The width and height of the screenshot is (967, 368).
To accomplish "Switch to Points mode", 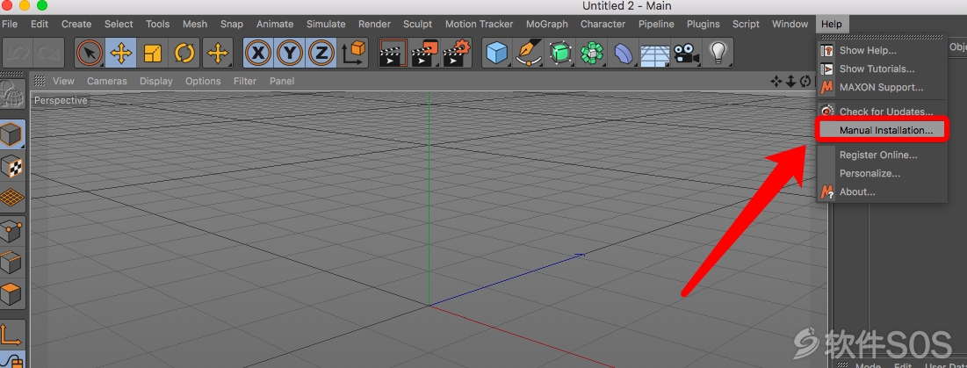I will pos(13,233).
